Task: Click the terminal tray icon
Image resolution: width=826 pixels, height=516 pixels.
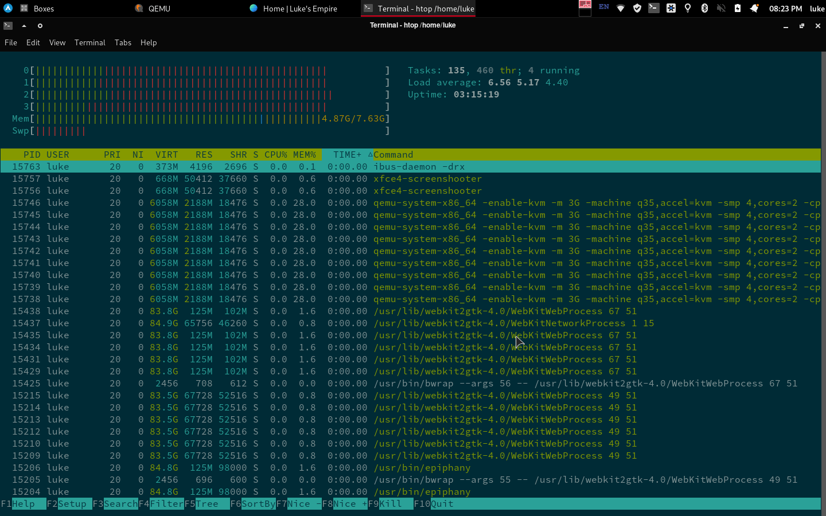Action: tap(654, 8)
